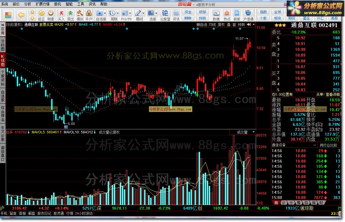Toggle the 叠 overlay button
The height and width of the screenshot is (222, 345).
click(229, 25)
